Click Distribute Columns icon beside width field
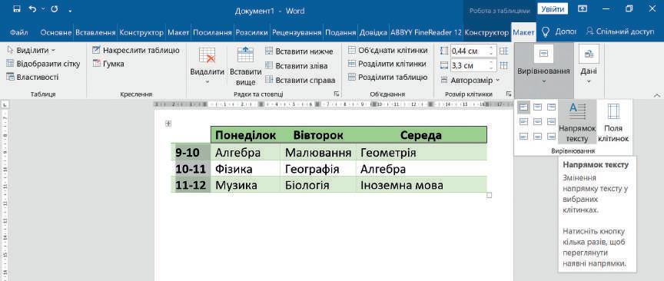This screenshot has width=664, height=281. coord(503,65)
